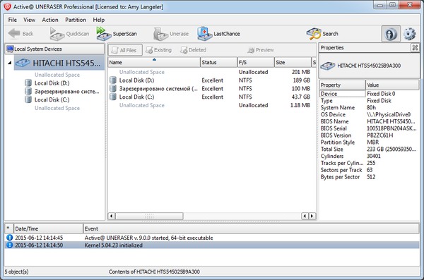
Task: Click the Local Disk (D:) drive icon in list
Action: tap(113, 80)
